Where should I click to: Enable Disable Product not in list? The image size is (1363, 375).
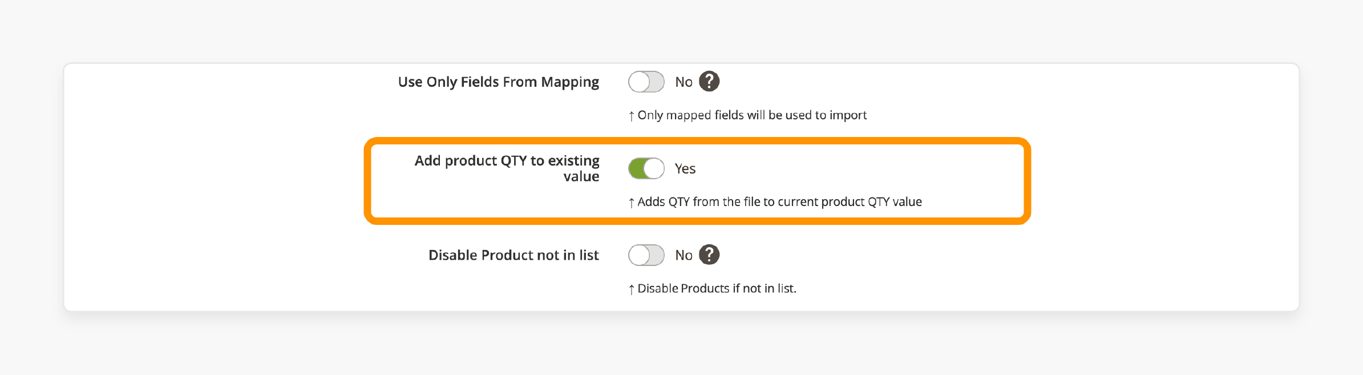pyautogui.click(x=646, y=255)
